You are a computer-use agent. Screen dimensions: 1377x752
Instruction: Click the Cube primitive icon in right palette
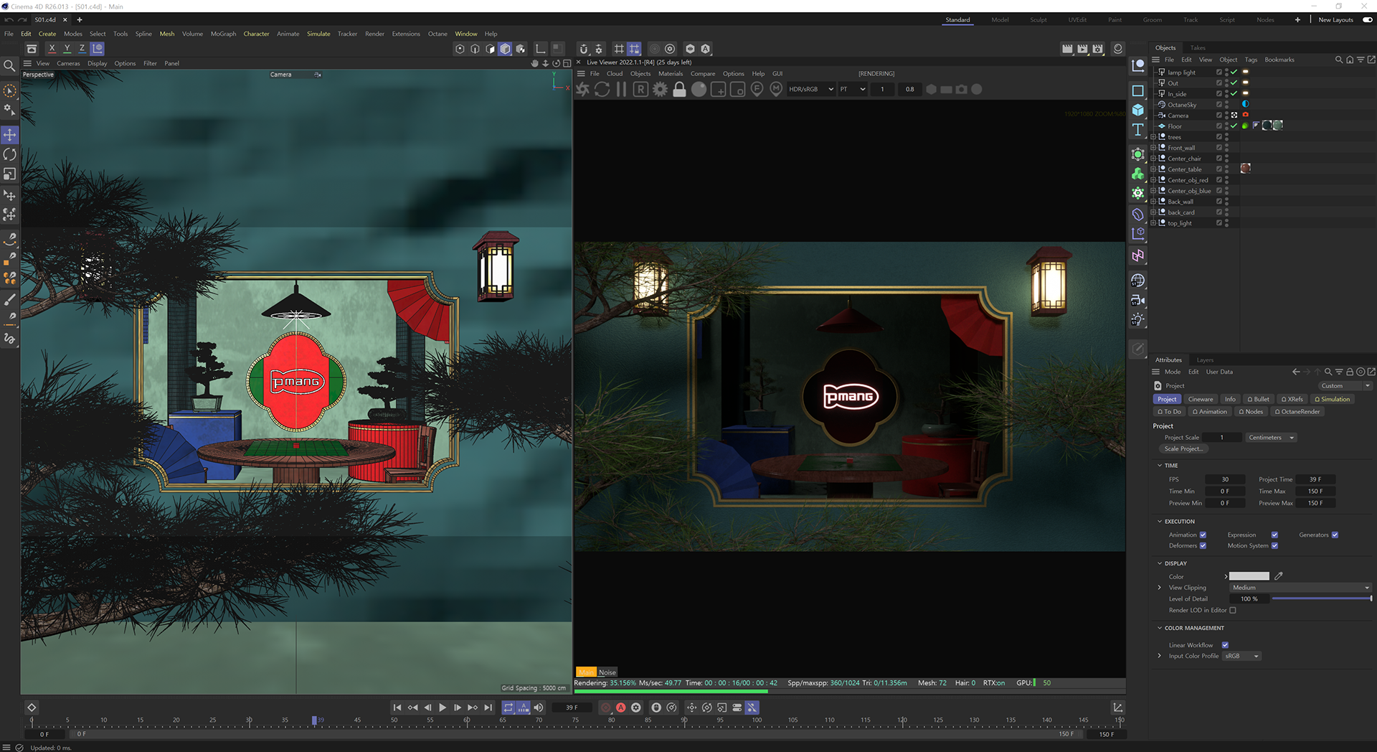1137,111
